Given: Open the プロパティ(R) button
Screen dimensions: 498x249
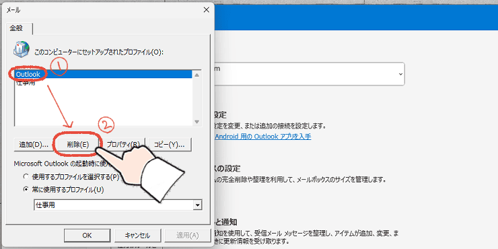Looking at the screenshot, I should 124,145.
